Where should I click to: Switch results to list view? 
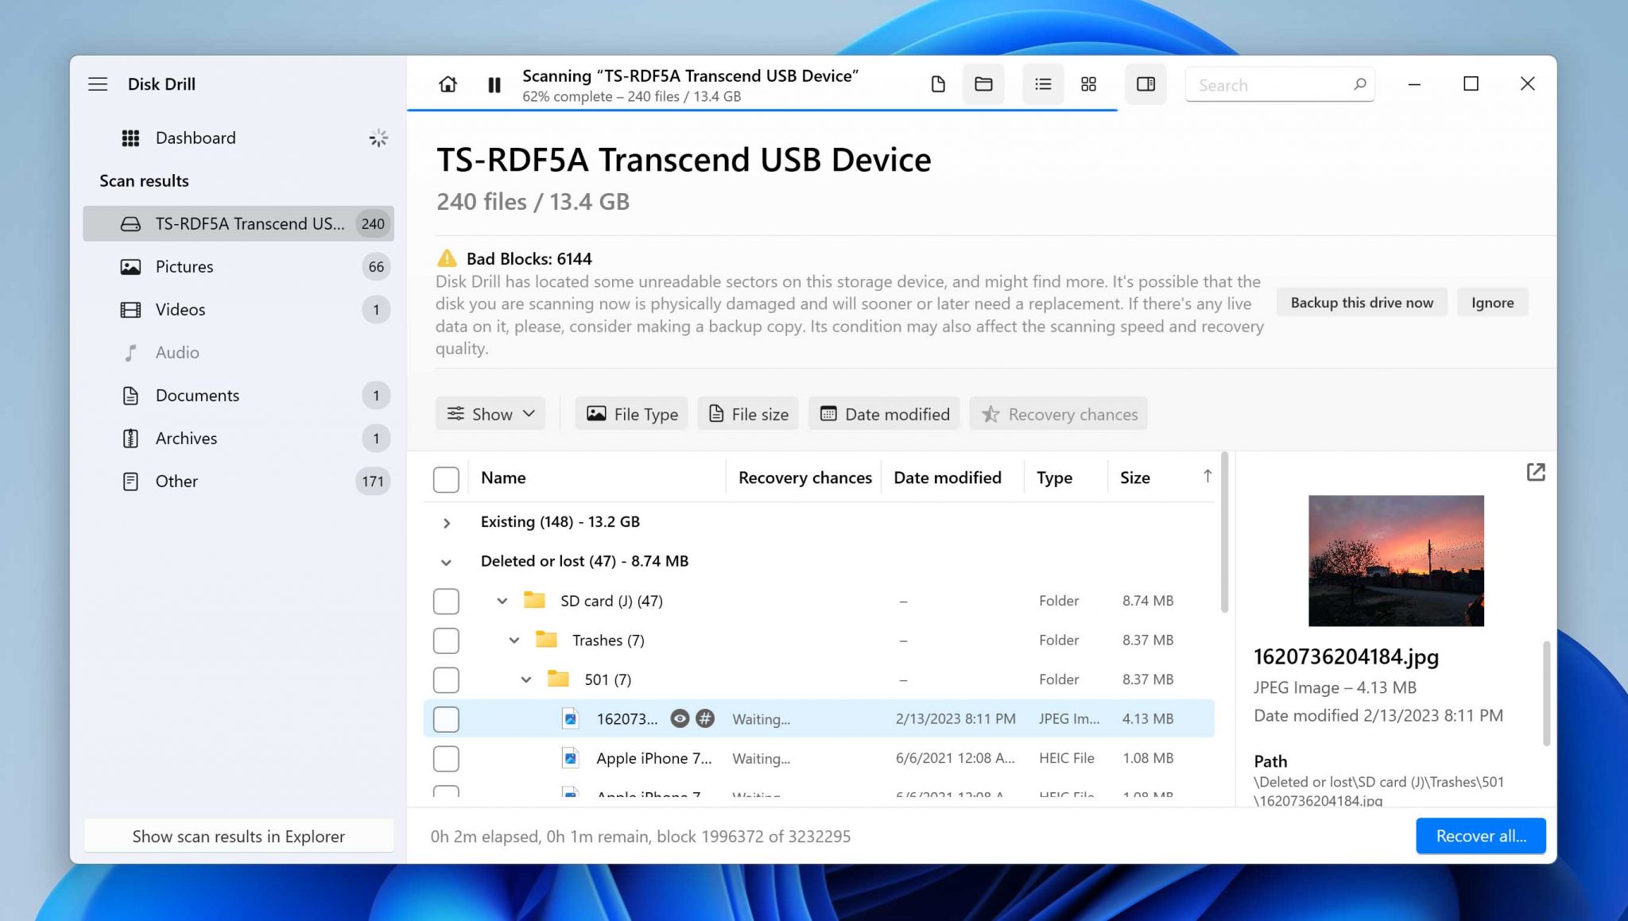(x=1043, y=84)
